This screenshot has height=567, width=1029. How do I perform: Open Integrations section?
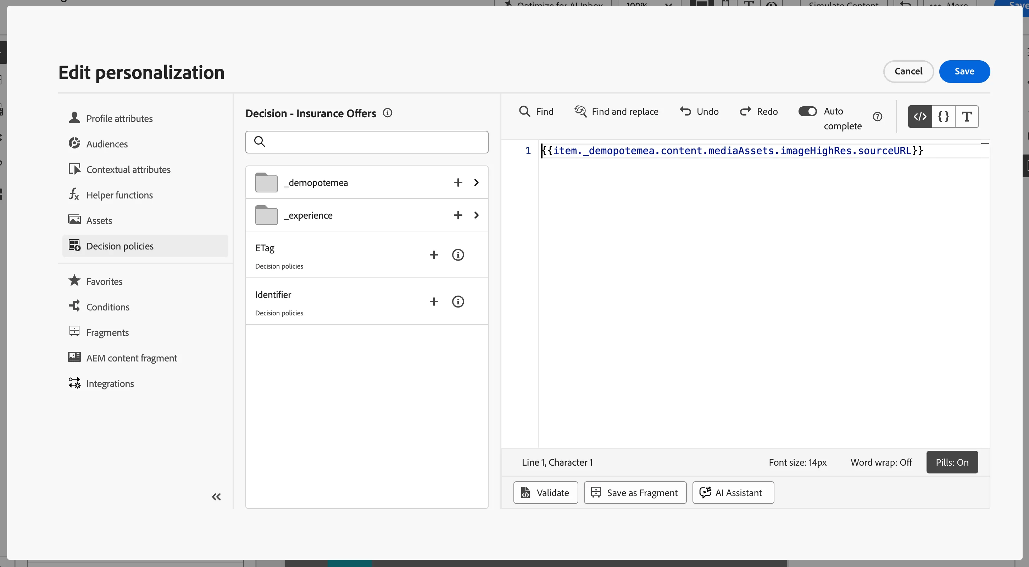pos(145,383)
